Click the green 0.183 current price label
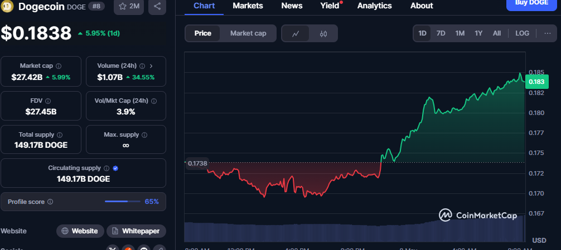The height and width of the screenshot is (250, 561). click(536, 82)
